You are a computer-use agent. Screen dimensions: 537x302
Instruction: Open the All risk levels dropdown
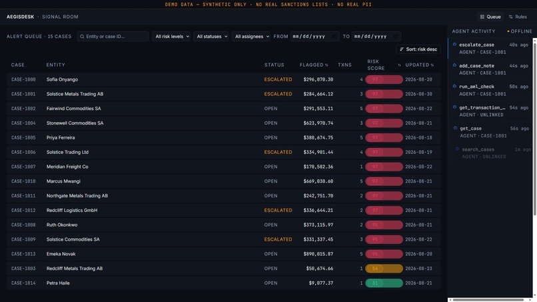[171, 37]
